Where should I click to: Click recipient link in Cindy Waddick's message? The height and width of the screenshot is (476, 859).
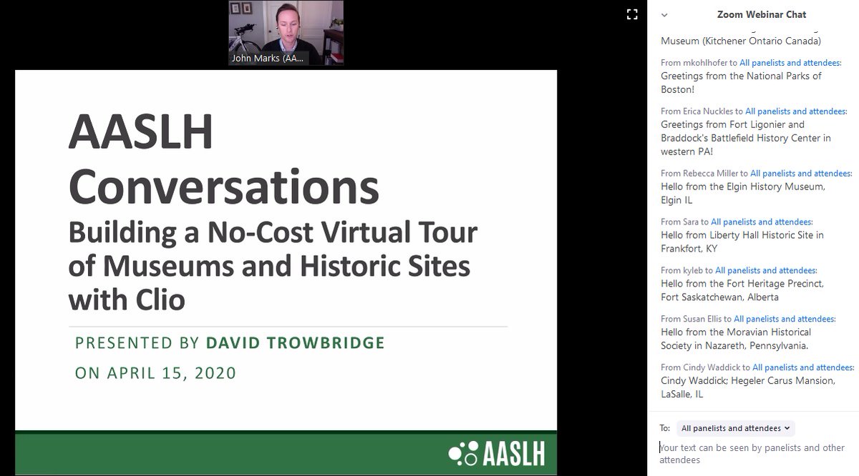[803, 367]
